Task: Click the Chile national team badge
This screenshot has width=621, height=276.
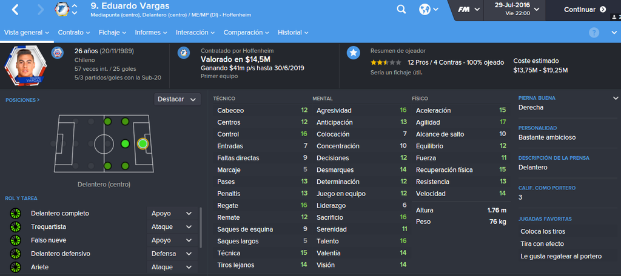Action: click(58, 52)
